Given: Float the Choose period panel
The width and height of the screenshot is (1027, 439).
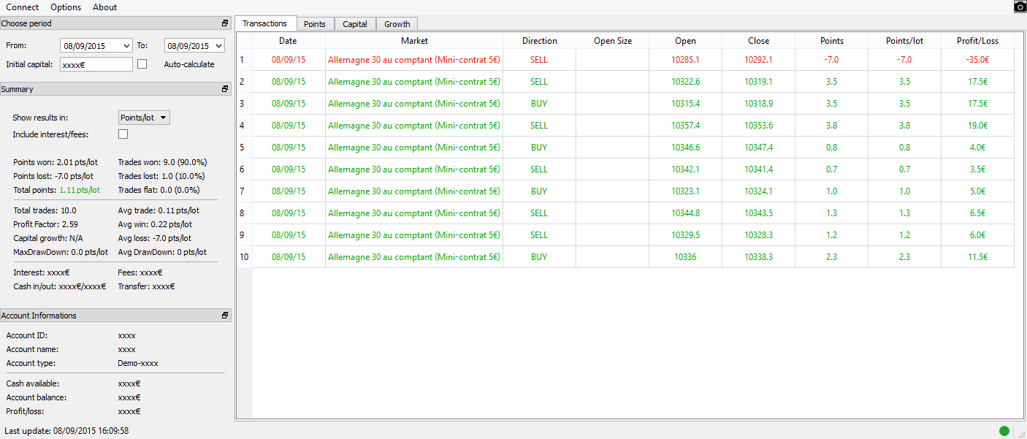Looking at the screenshot, I should (225, 23).
